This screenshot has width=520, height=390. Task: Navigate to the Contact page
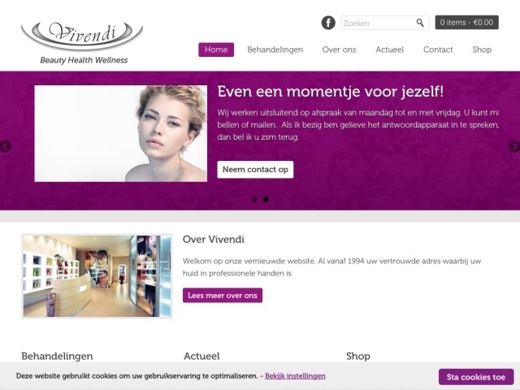tap(438, 50)
